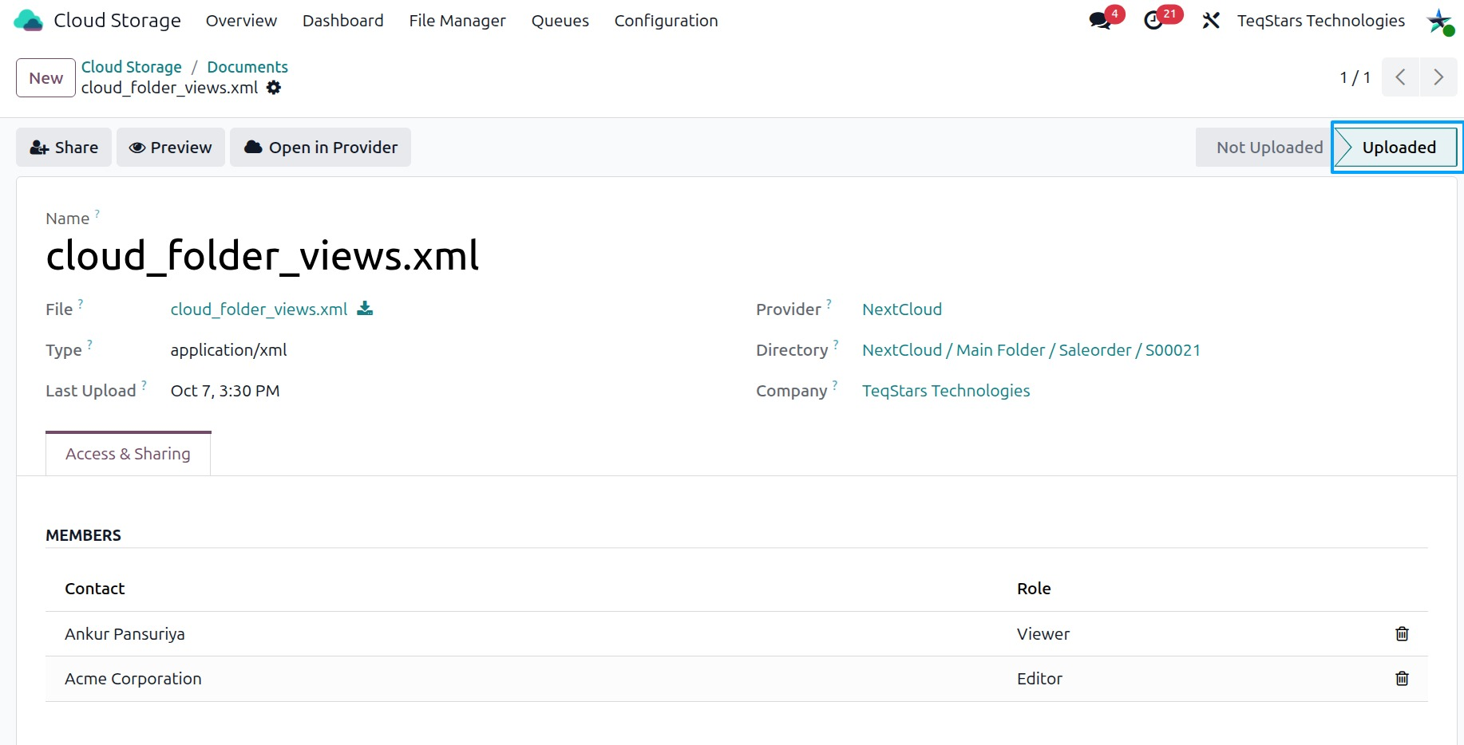Open the cloud_folder_views.xml file link
The image size is (1464, 745).
point(259,309)
